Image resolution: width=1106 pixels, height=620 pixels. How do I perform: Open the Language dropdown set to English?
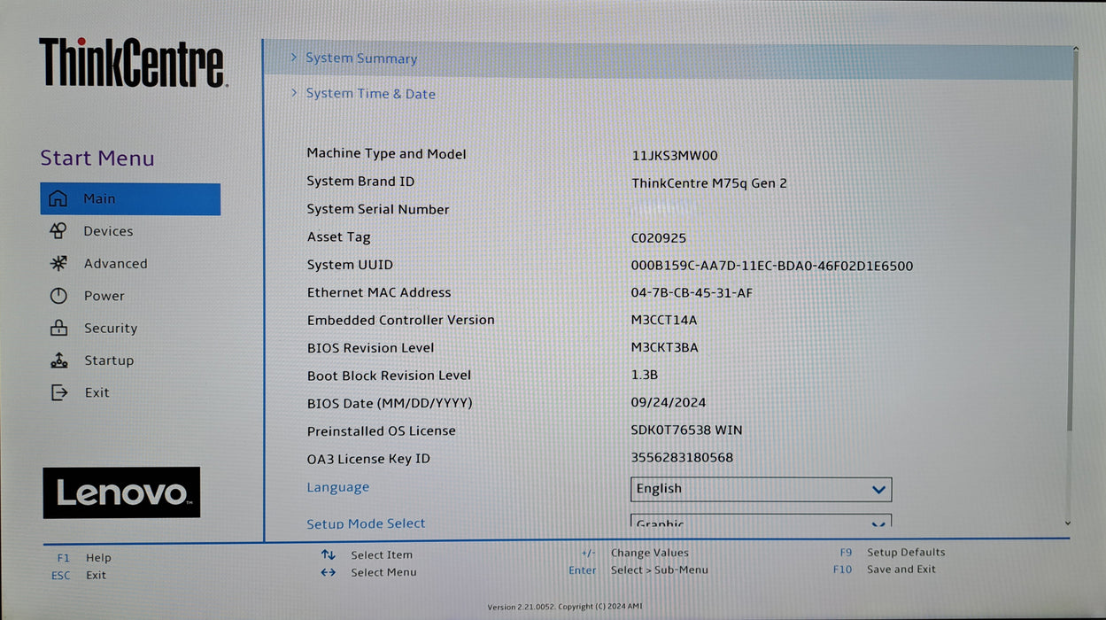pyautogui.click(x=761, y=489)
